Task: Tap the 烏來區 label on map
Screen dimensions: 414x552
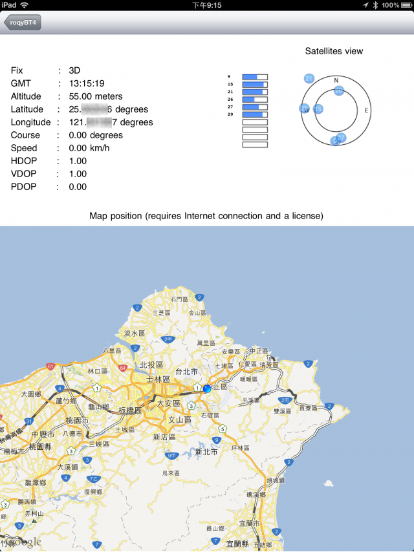Action: point(171,473)
